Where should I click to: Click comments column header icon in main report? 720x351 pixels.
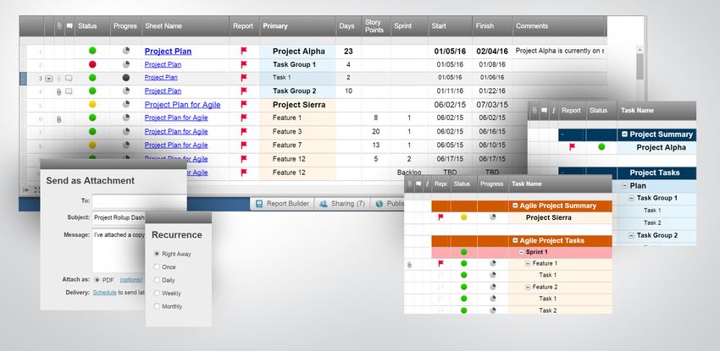69,26
